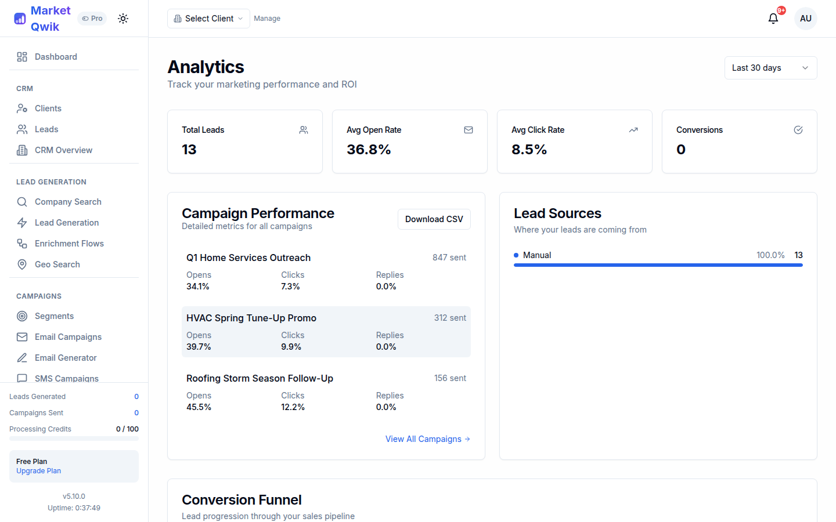Open the notification bell icon
Screen dimensions: 836x522
(773, 18)
